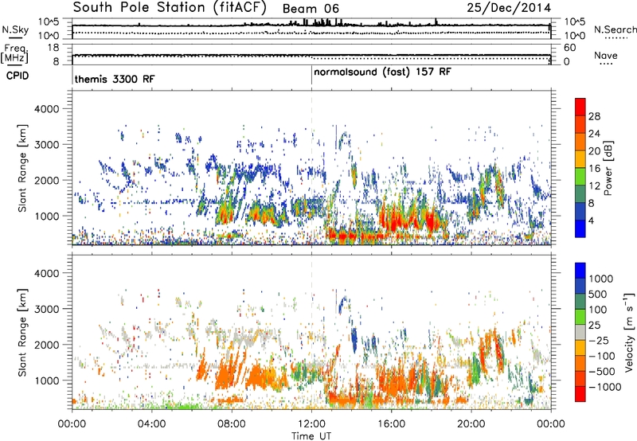Click the '04:00' time axis label
Image resolution: width=637 pixels, height=441 pixels.
click(152, 424)
